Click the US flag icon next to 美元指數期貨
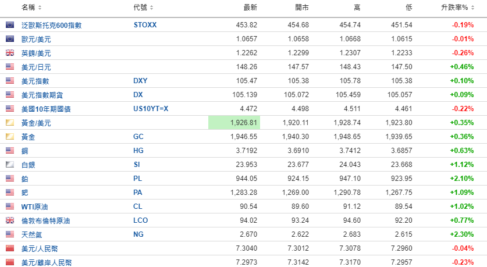This screenshot has height=267, width=487. coord(10,95)
